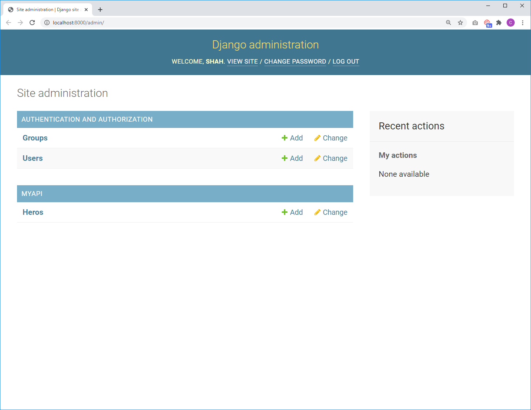The height and width of the screenshot is (410, 531).
Task: Open the Change Password link
Action: click(295, 61)
